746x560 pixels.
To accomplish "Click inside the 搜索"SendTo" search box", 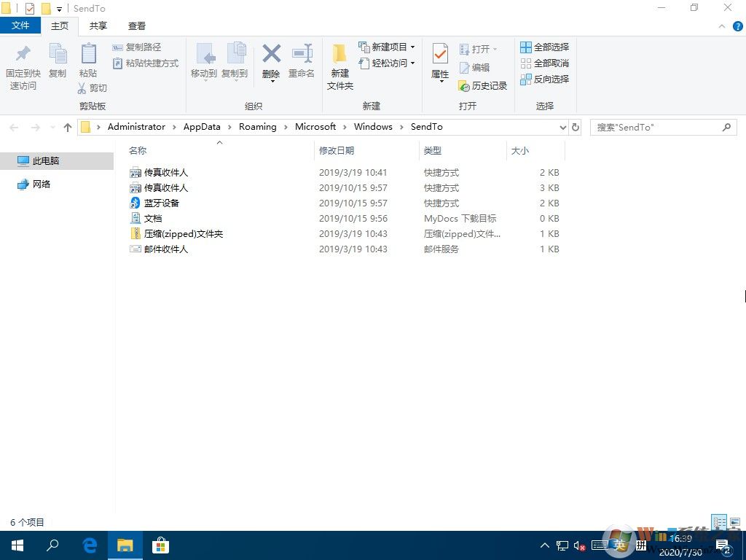I will click(656, 127).
